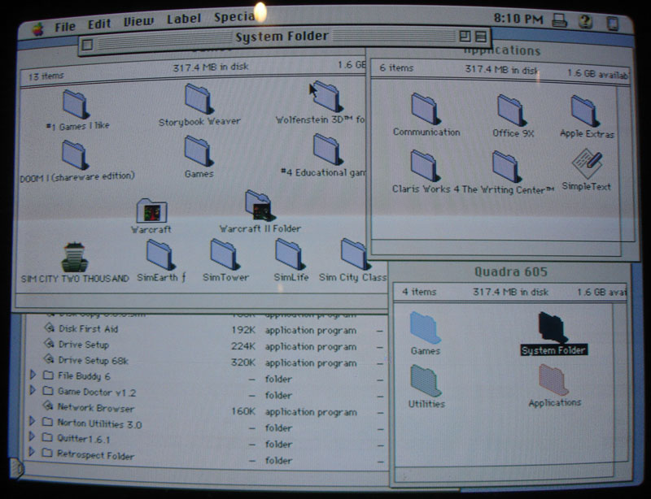Select the Warcraft II Folder icon
Viewport: 651px width, 499px height.
point(260,206)
